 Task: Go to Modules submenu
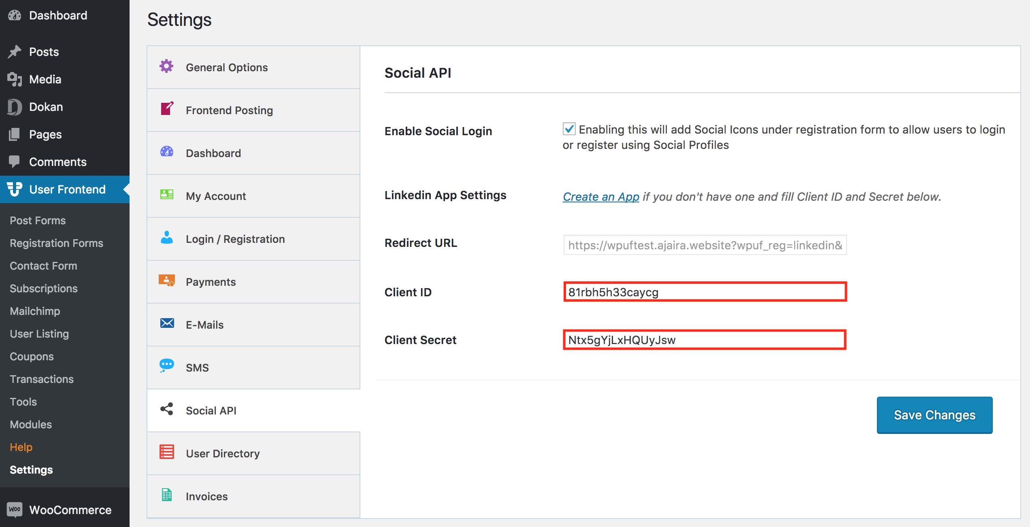tap(31, 424)
